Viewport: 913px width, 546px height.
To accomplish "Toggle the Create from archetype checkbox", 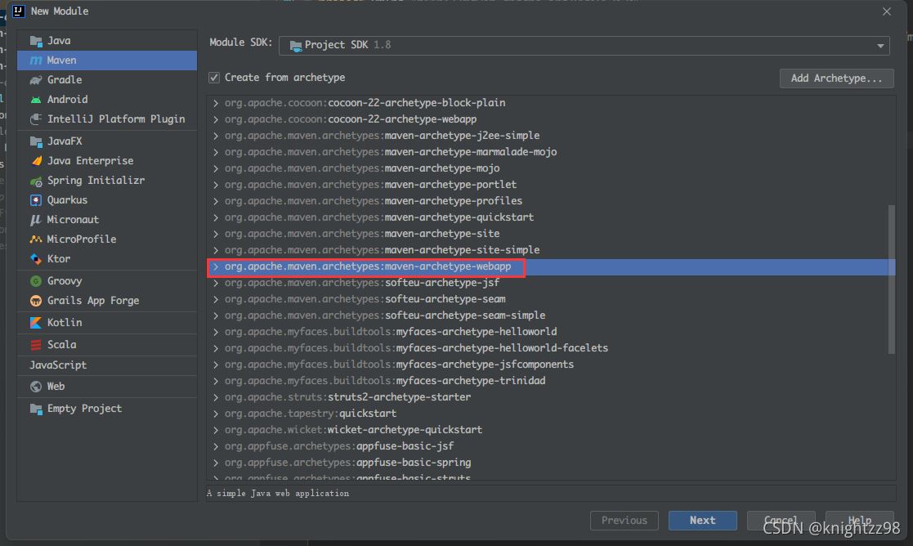I will 214,78.
